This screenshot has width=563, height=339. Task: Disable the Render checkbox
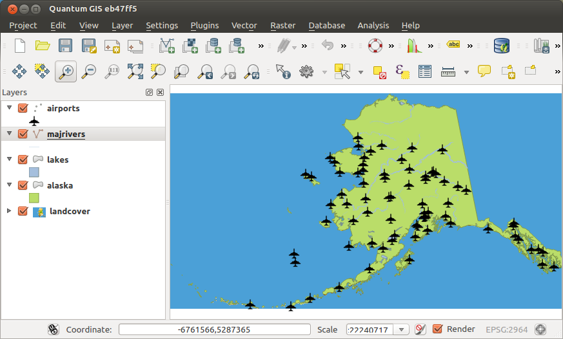[438, 329]
